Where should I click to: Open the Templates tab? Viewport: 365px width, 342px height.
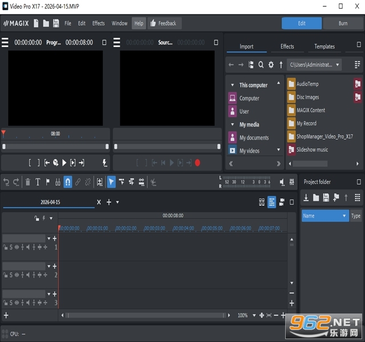[x=325, y=47]
